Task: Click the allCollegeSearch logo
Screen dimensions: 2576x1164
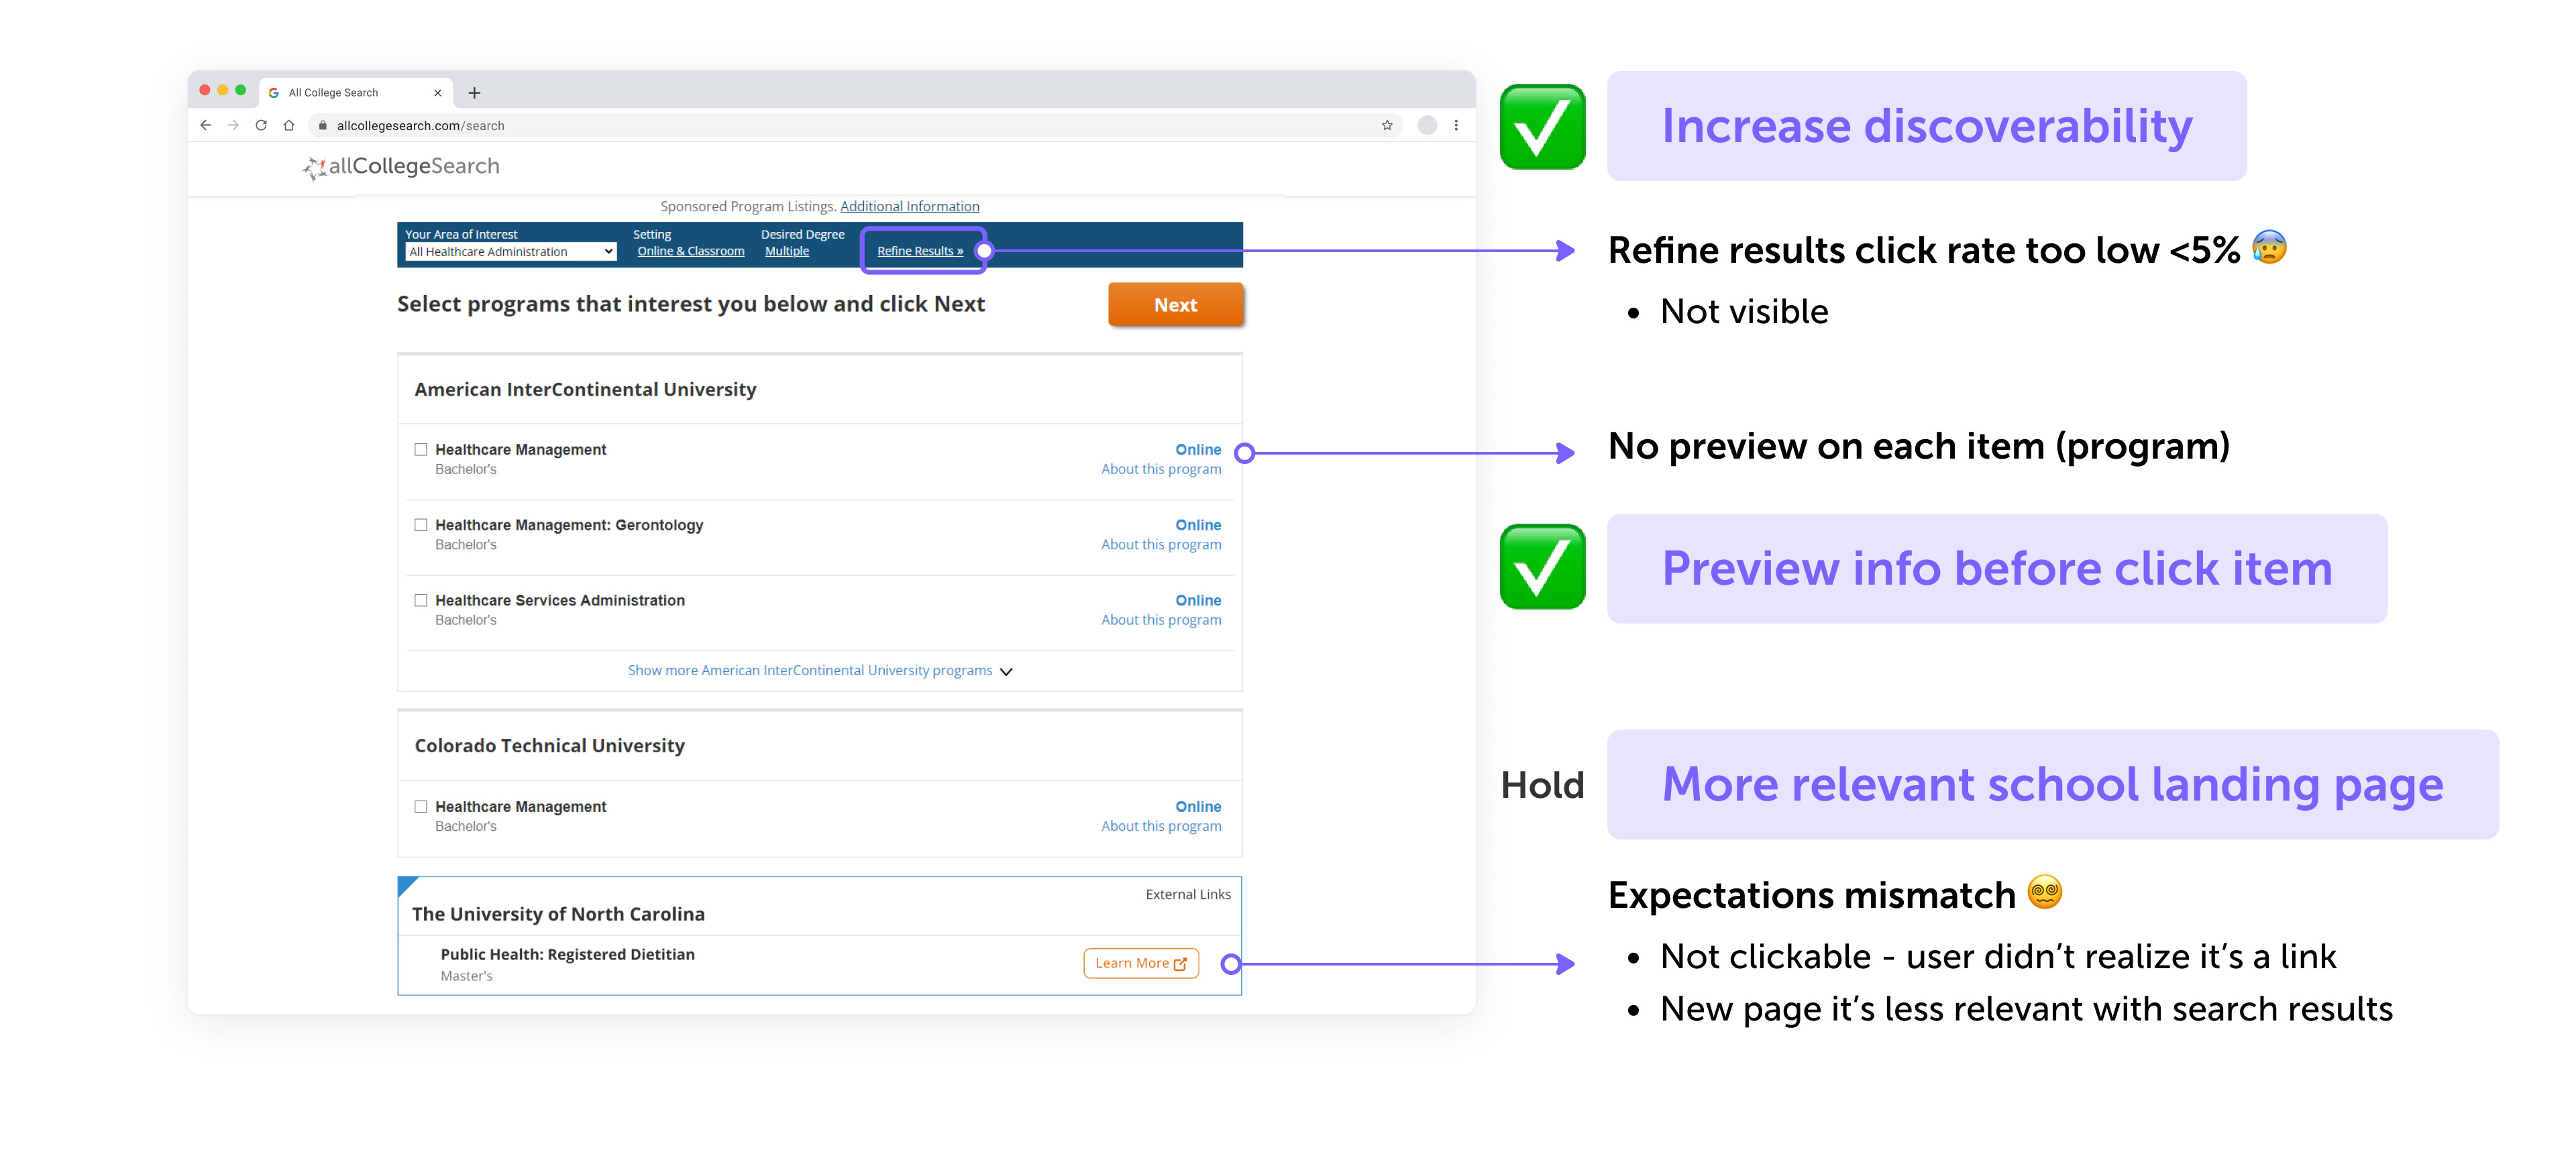Action: tap(401, 167)
